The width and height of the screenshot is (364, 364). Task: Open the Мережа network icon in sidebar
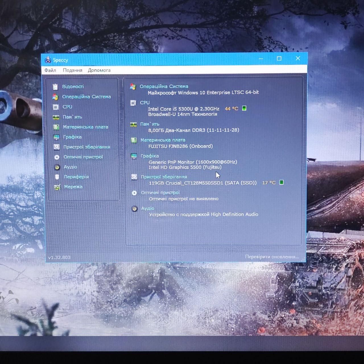57,187
